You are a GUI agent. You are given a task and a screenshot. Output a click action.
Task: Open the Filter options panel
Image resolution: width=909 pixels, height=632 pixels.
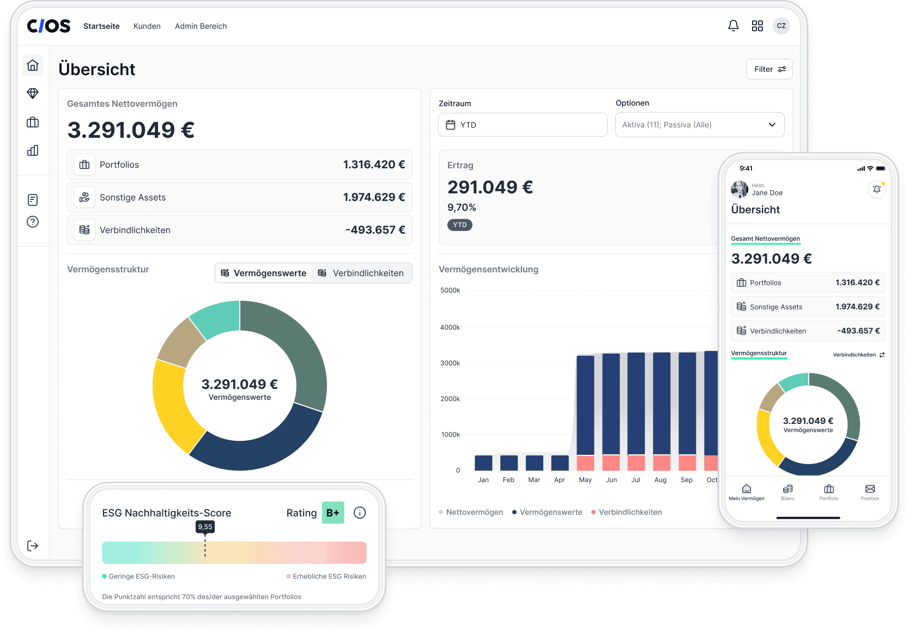pos(769,69)
